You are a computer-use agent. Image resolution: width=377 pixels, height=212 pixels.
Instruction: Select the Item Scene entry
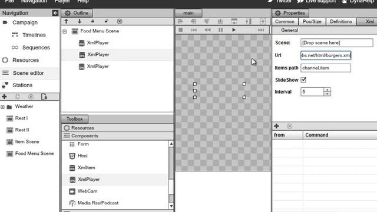pos(27,142)
